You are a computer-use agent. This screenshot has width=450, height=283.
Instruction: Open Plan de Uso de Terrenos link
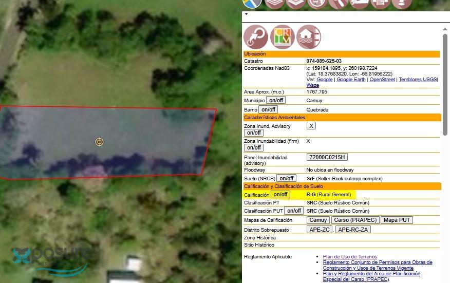[x=349, y=257]
